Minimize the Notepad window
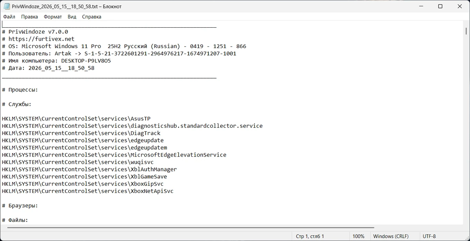The image size is (470, 241). (x=421, y=6)
